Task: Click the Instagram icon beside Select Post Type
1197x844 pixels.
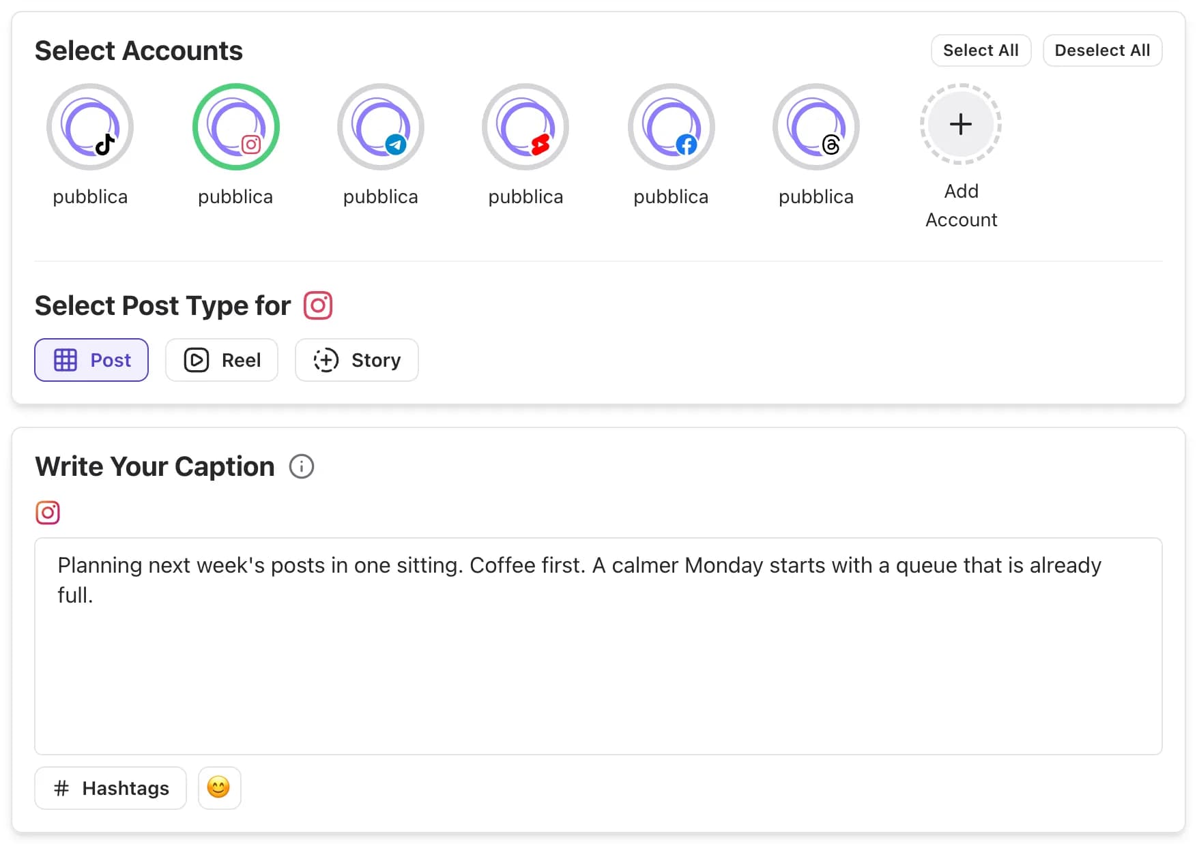Action: [318, 305]
